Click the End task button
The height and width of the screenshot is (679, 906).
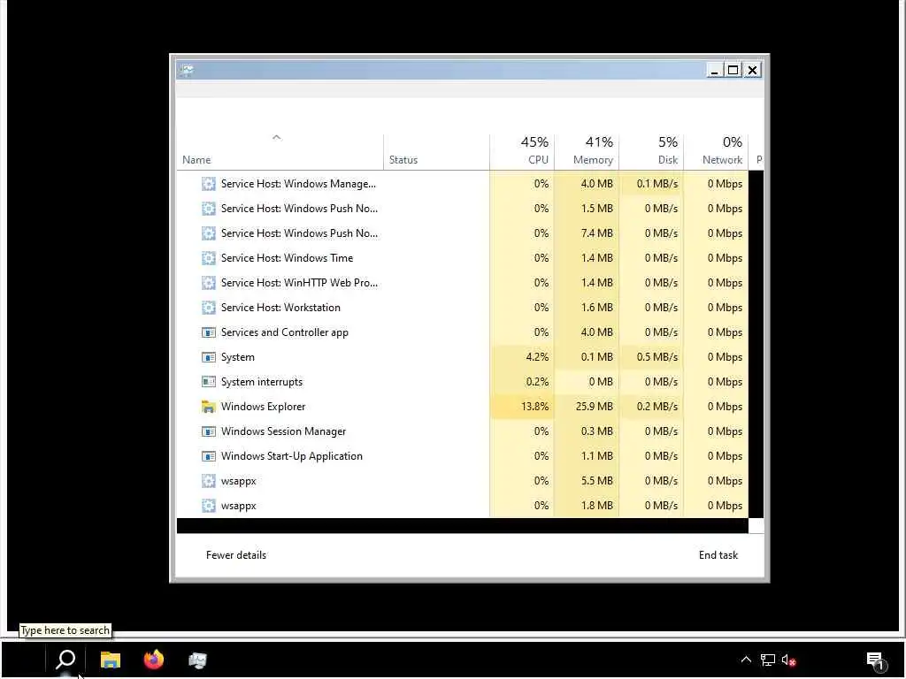(718, 555)
